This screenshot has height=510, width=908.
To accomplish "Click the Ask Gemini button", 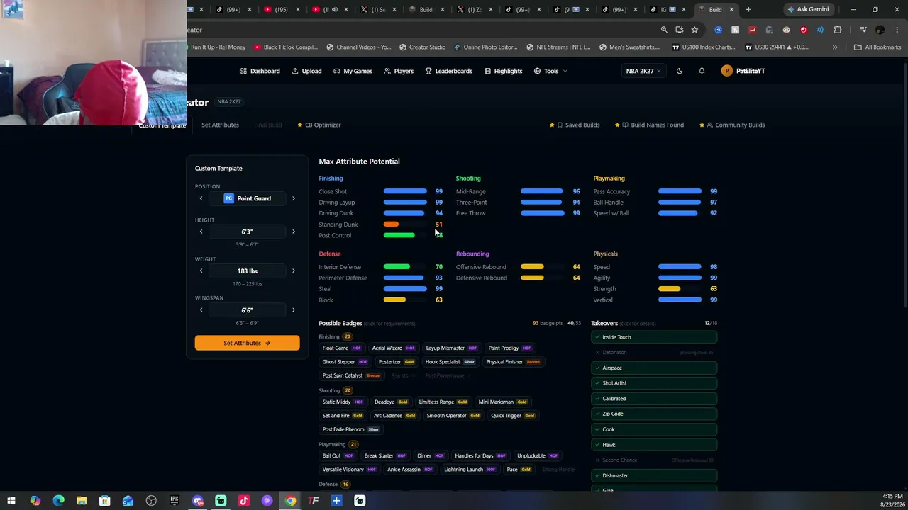I will [x=807, y=9].
